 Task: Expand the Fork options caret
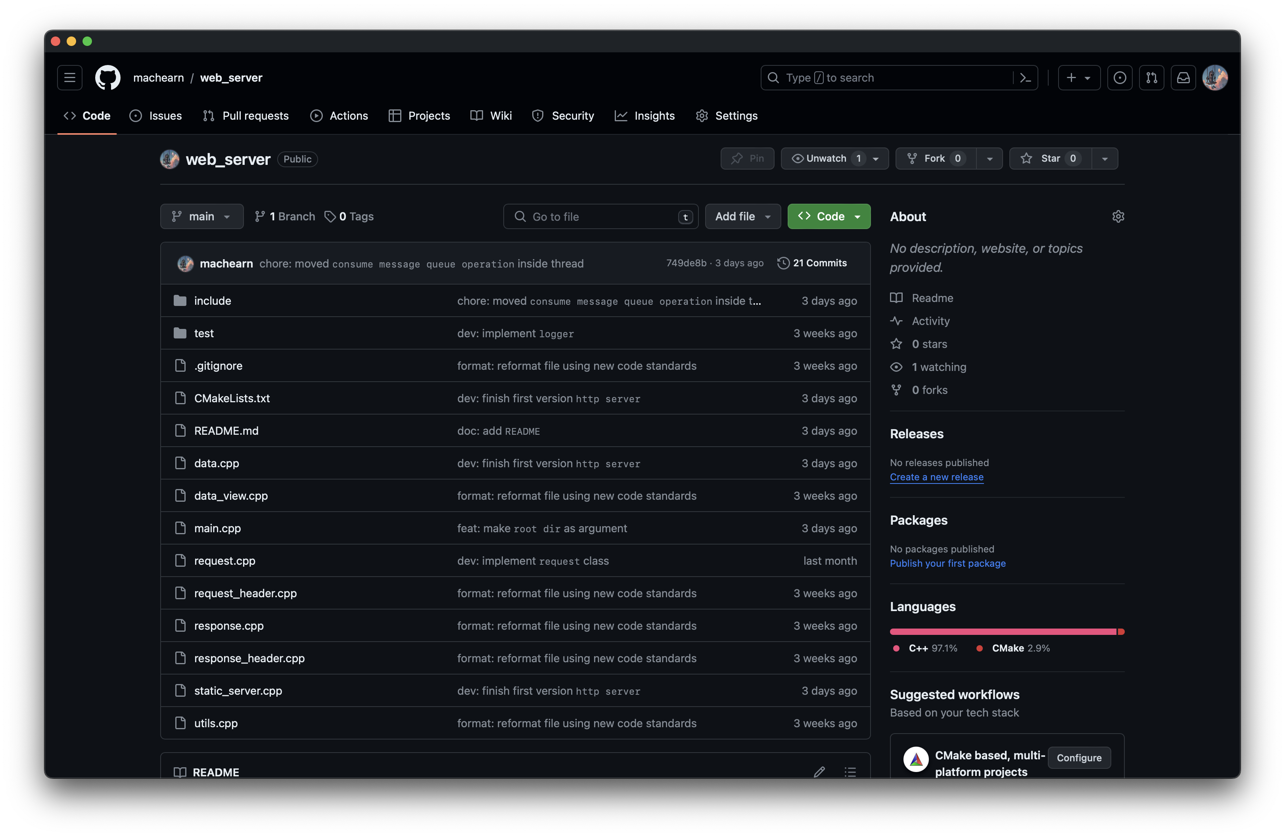[x=989, y=158]
